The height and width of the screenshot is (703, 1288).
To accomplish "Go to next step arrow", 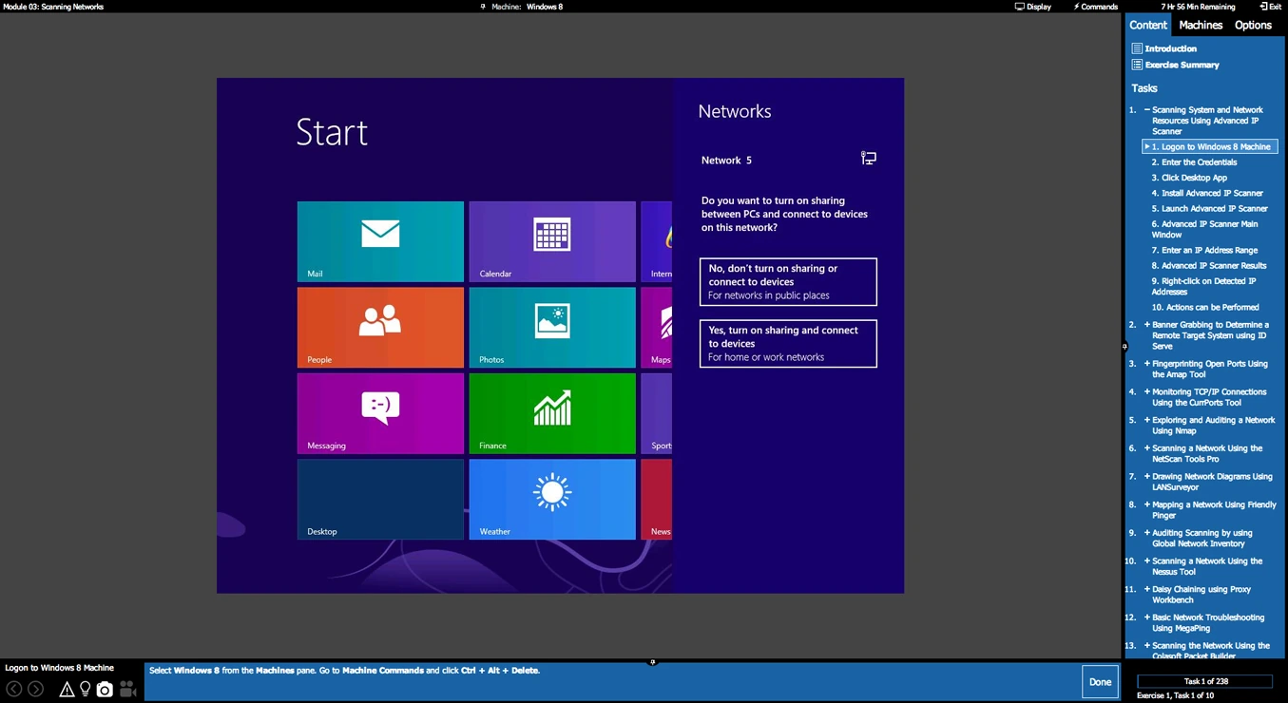I will (x=35, y=689).
